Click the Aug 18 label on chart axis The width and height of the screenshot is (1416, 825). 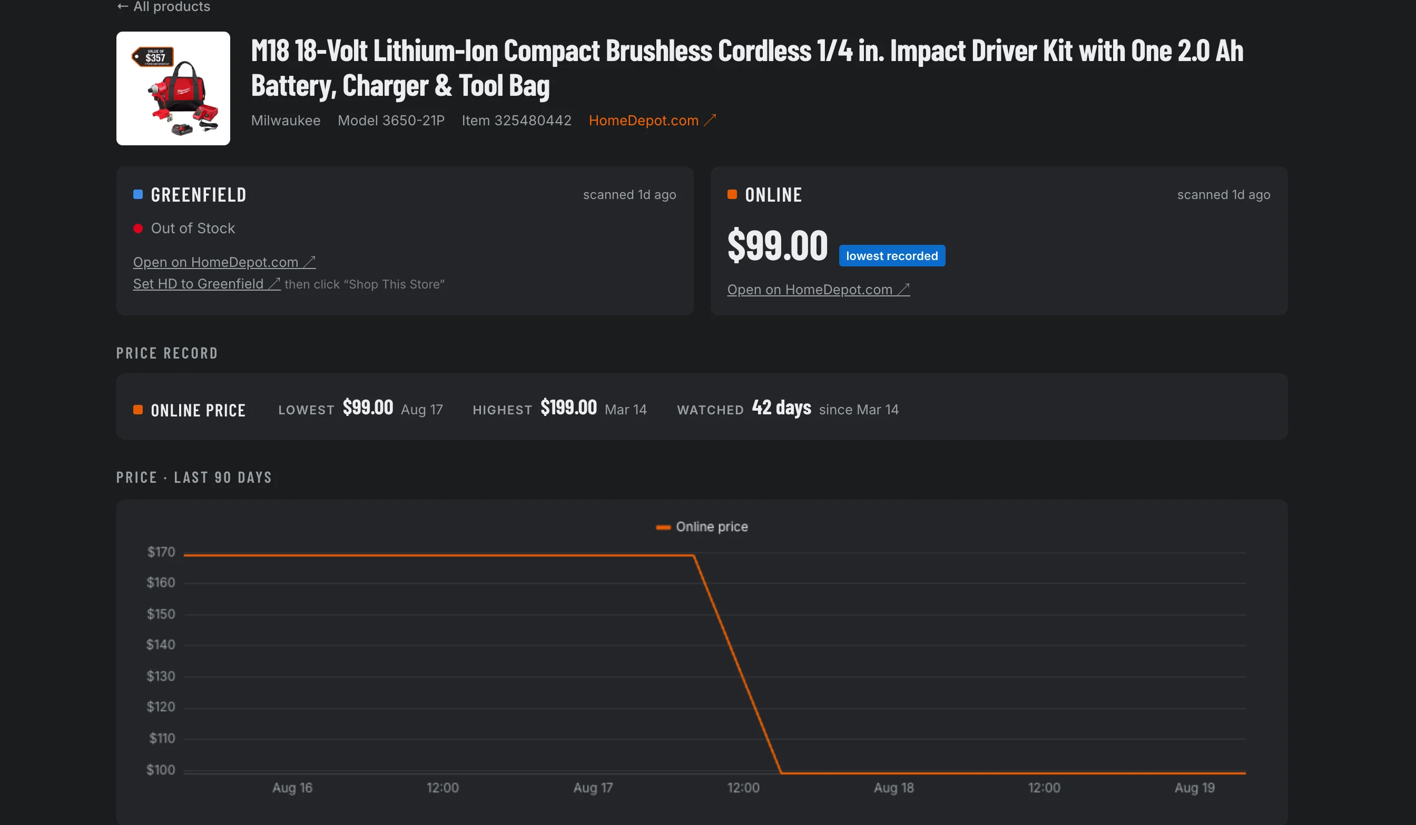[x=894, y=788]
